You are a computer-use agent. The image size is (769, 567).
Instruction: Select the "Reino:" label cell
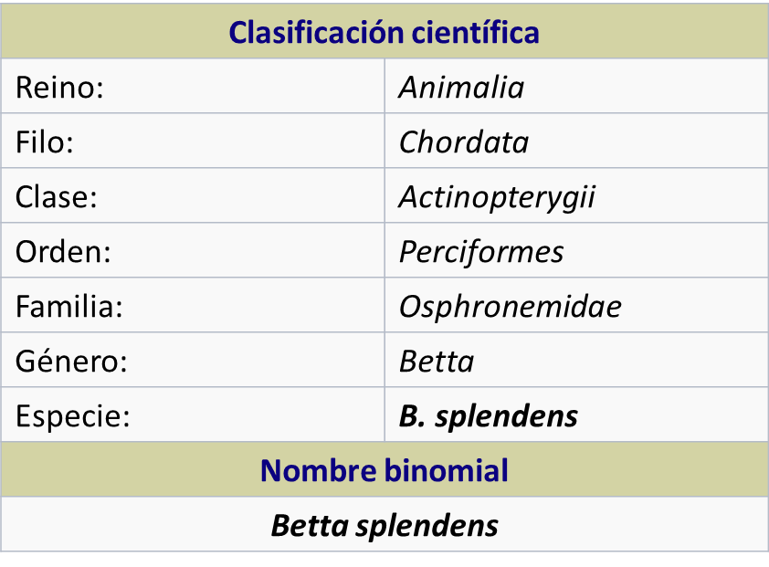tap(60, 88)
